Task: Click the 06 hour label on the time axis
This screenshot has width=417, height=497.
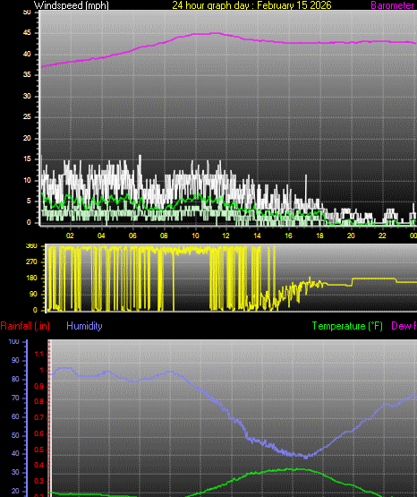Action: pos(132,236)
